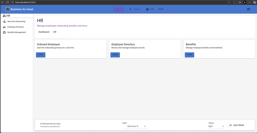The image size is (257, 133).
Task: Refresh the page with the reload icon
Action: pos(7,2)
